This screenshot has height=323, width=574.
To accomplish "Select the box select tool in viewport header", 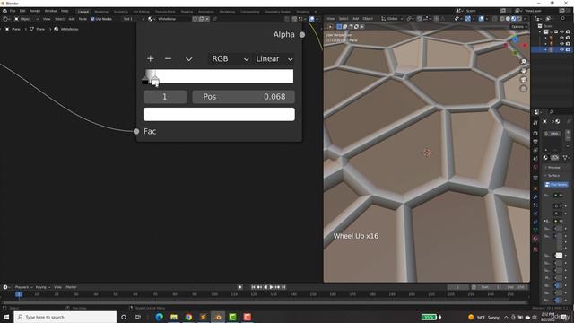I will (339, 26).
